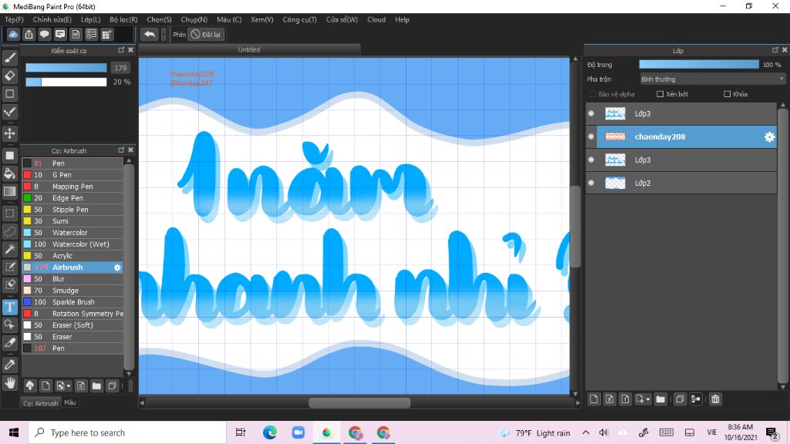Open Microsoft Edge from taskbar
The image size is (790, 444).
[269, 432]
